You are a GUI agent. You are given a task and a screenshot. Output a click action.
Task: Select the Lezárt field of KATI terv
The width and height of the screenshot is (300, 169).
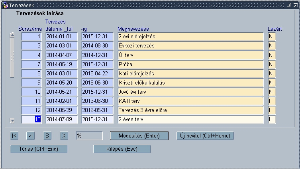[x=272, y=101]
